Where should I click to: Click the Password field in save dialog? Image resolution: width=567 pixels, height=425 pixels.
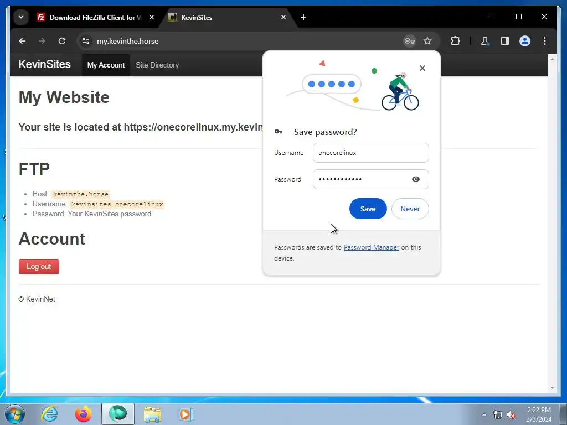[370, 179]
